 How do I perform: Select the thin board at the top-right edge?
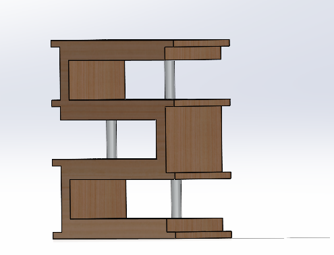pos(202,43)
